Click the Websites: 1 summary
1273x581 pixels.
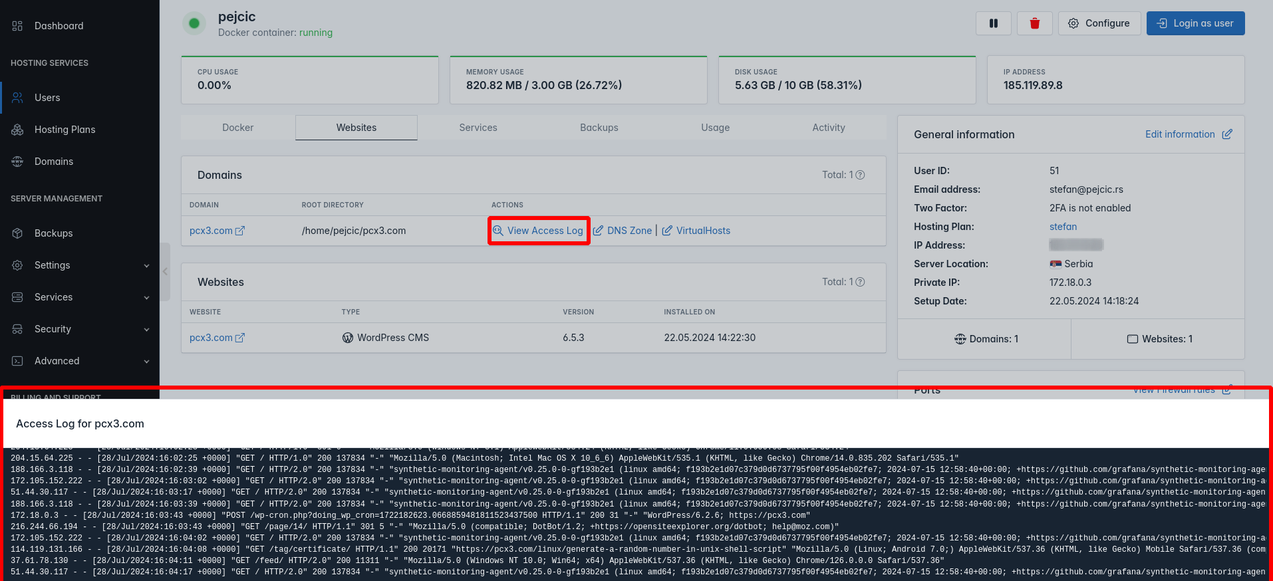pos(1160,339)
